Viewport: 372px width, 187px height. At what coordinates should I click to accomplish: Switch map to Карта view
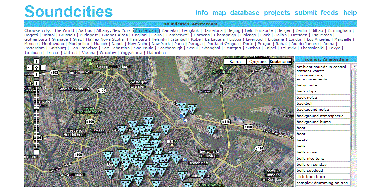coord(235,62)
